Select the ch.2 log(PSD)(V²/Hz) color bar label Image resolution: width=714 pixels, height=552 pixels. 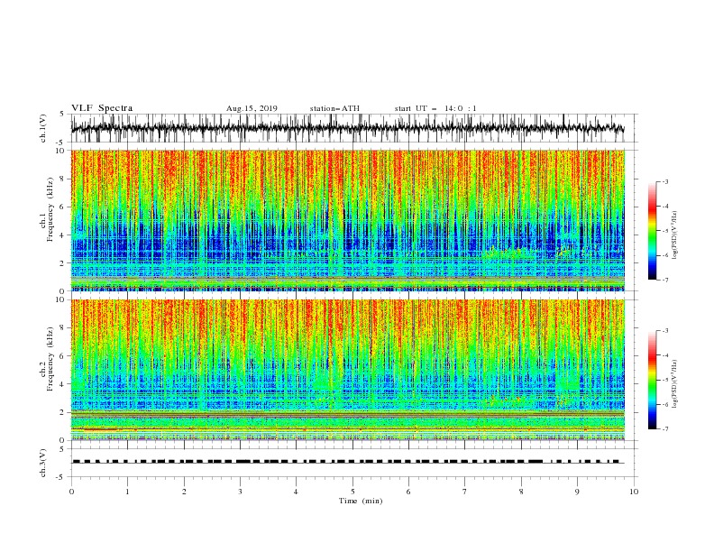674,384
